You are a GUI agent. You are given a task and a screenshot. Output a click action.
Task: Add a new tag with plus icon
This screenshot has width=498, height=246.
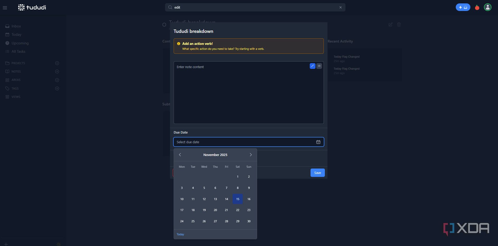click(x=57, y=88)
